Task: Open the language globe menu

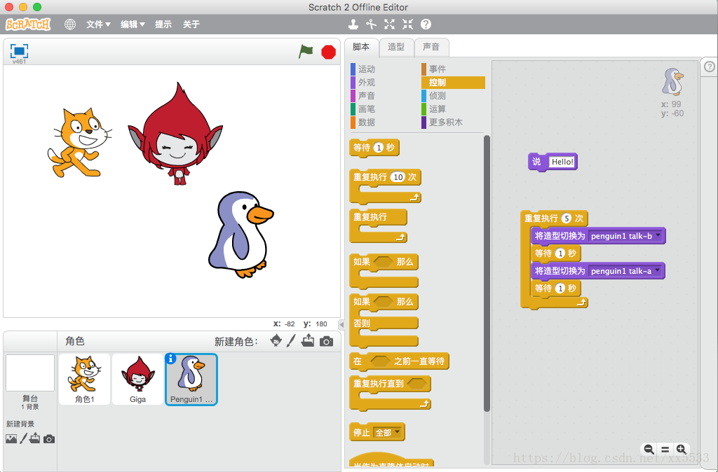Action: coord(70,25)
